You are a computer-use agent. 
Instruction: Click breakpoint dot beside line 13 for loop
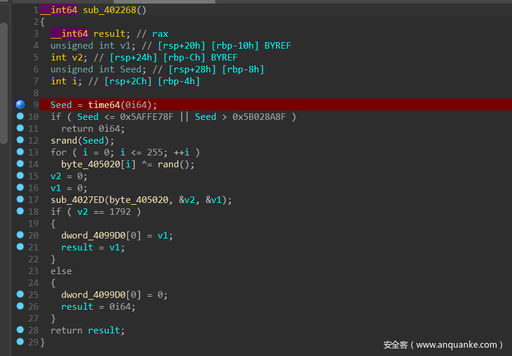20,152
